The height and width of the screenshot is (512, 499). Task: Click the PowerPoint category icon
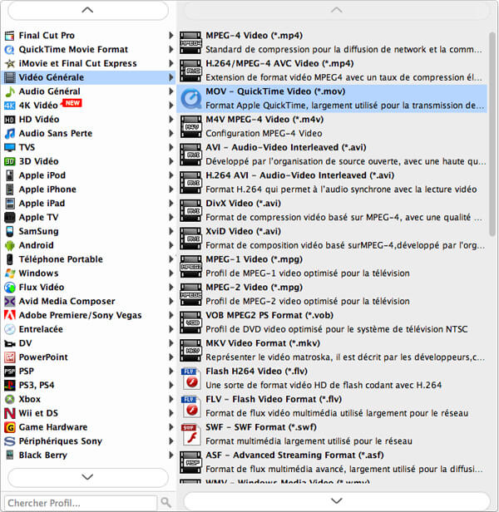pyautogui.click(x=10, y=357)
